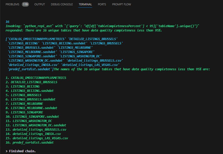The image size is (223, 154).
Task: Click predef_svrtdist.sashdat at list bottom
Action: coord(32,142)
